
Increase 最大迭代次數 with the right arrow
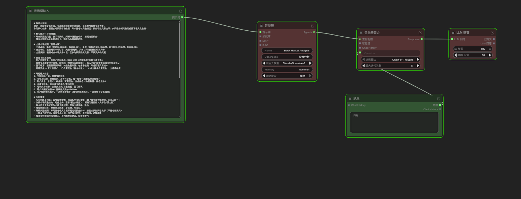(418, 66)
